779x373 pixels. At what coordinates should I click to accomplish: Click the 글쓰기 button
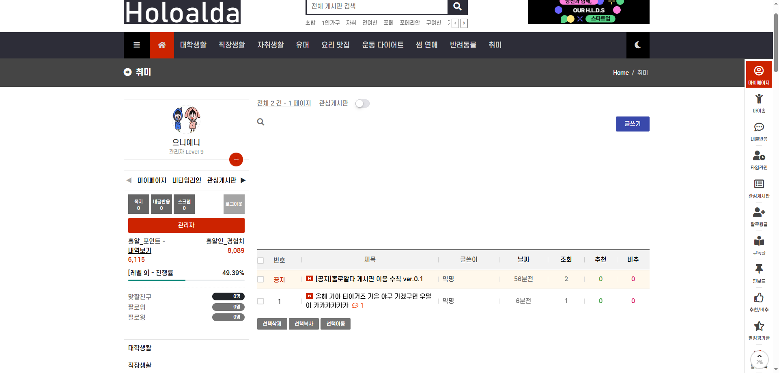click(x=632, y=124)
